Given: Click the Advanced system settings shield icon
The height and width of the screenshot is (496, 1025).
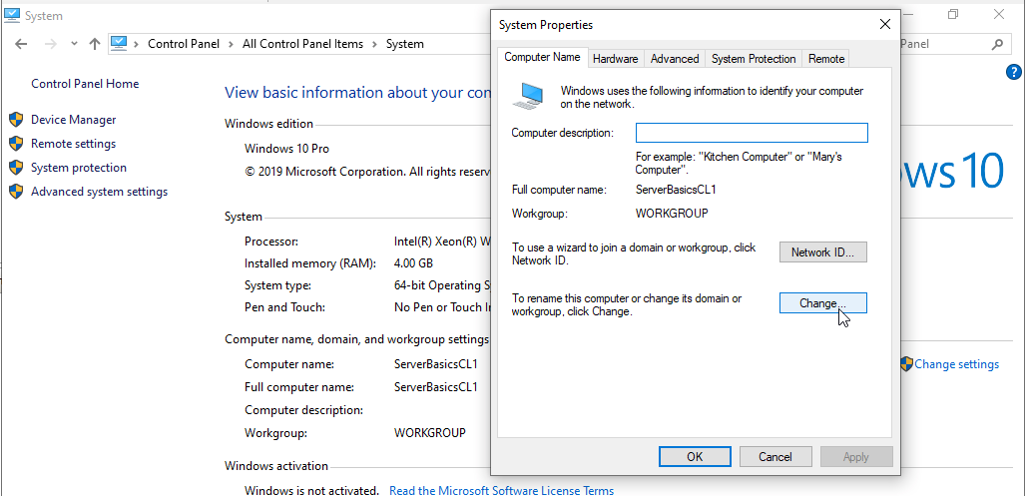Looking at the screenshot, I should (x=16, y=192).
